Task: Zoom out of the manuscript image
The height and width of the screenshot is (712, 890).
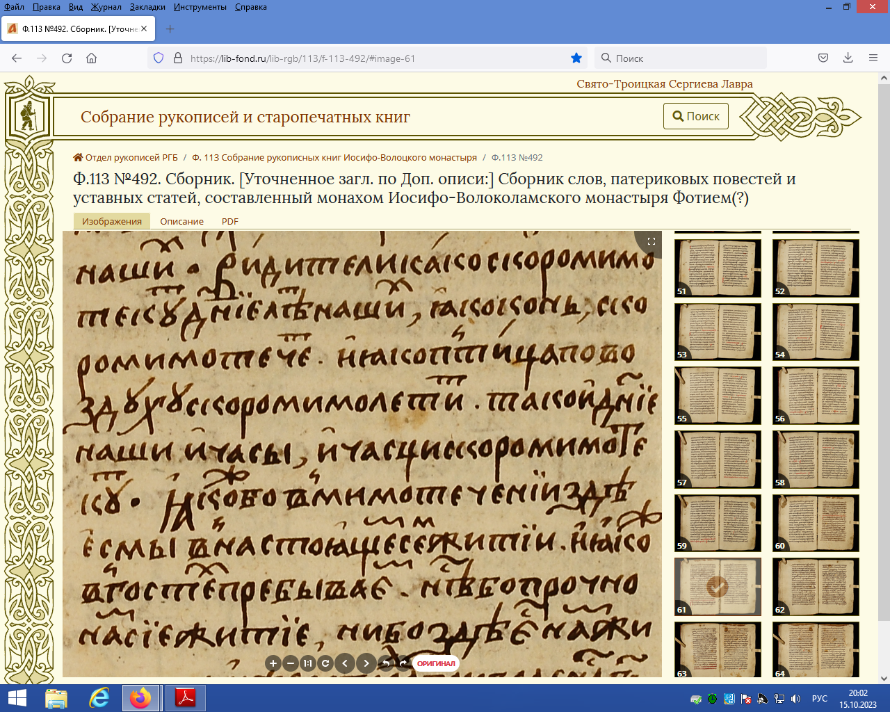Action: tap(291, 663)
